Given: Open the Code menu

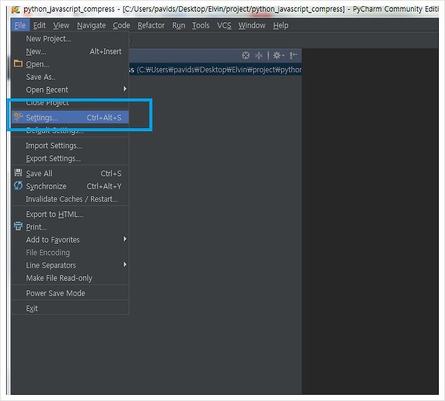Looking at the screenshot, I should point(122,25).
